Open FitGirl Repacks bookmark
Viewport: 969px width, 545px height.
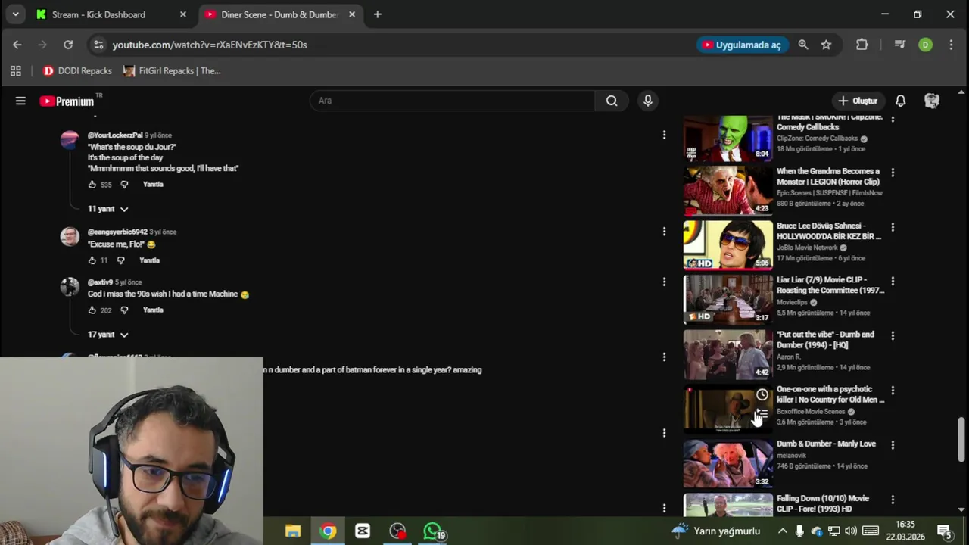[172, 71]
